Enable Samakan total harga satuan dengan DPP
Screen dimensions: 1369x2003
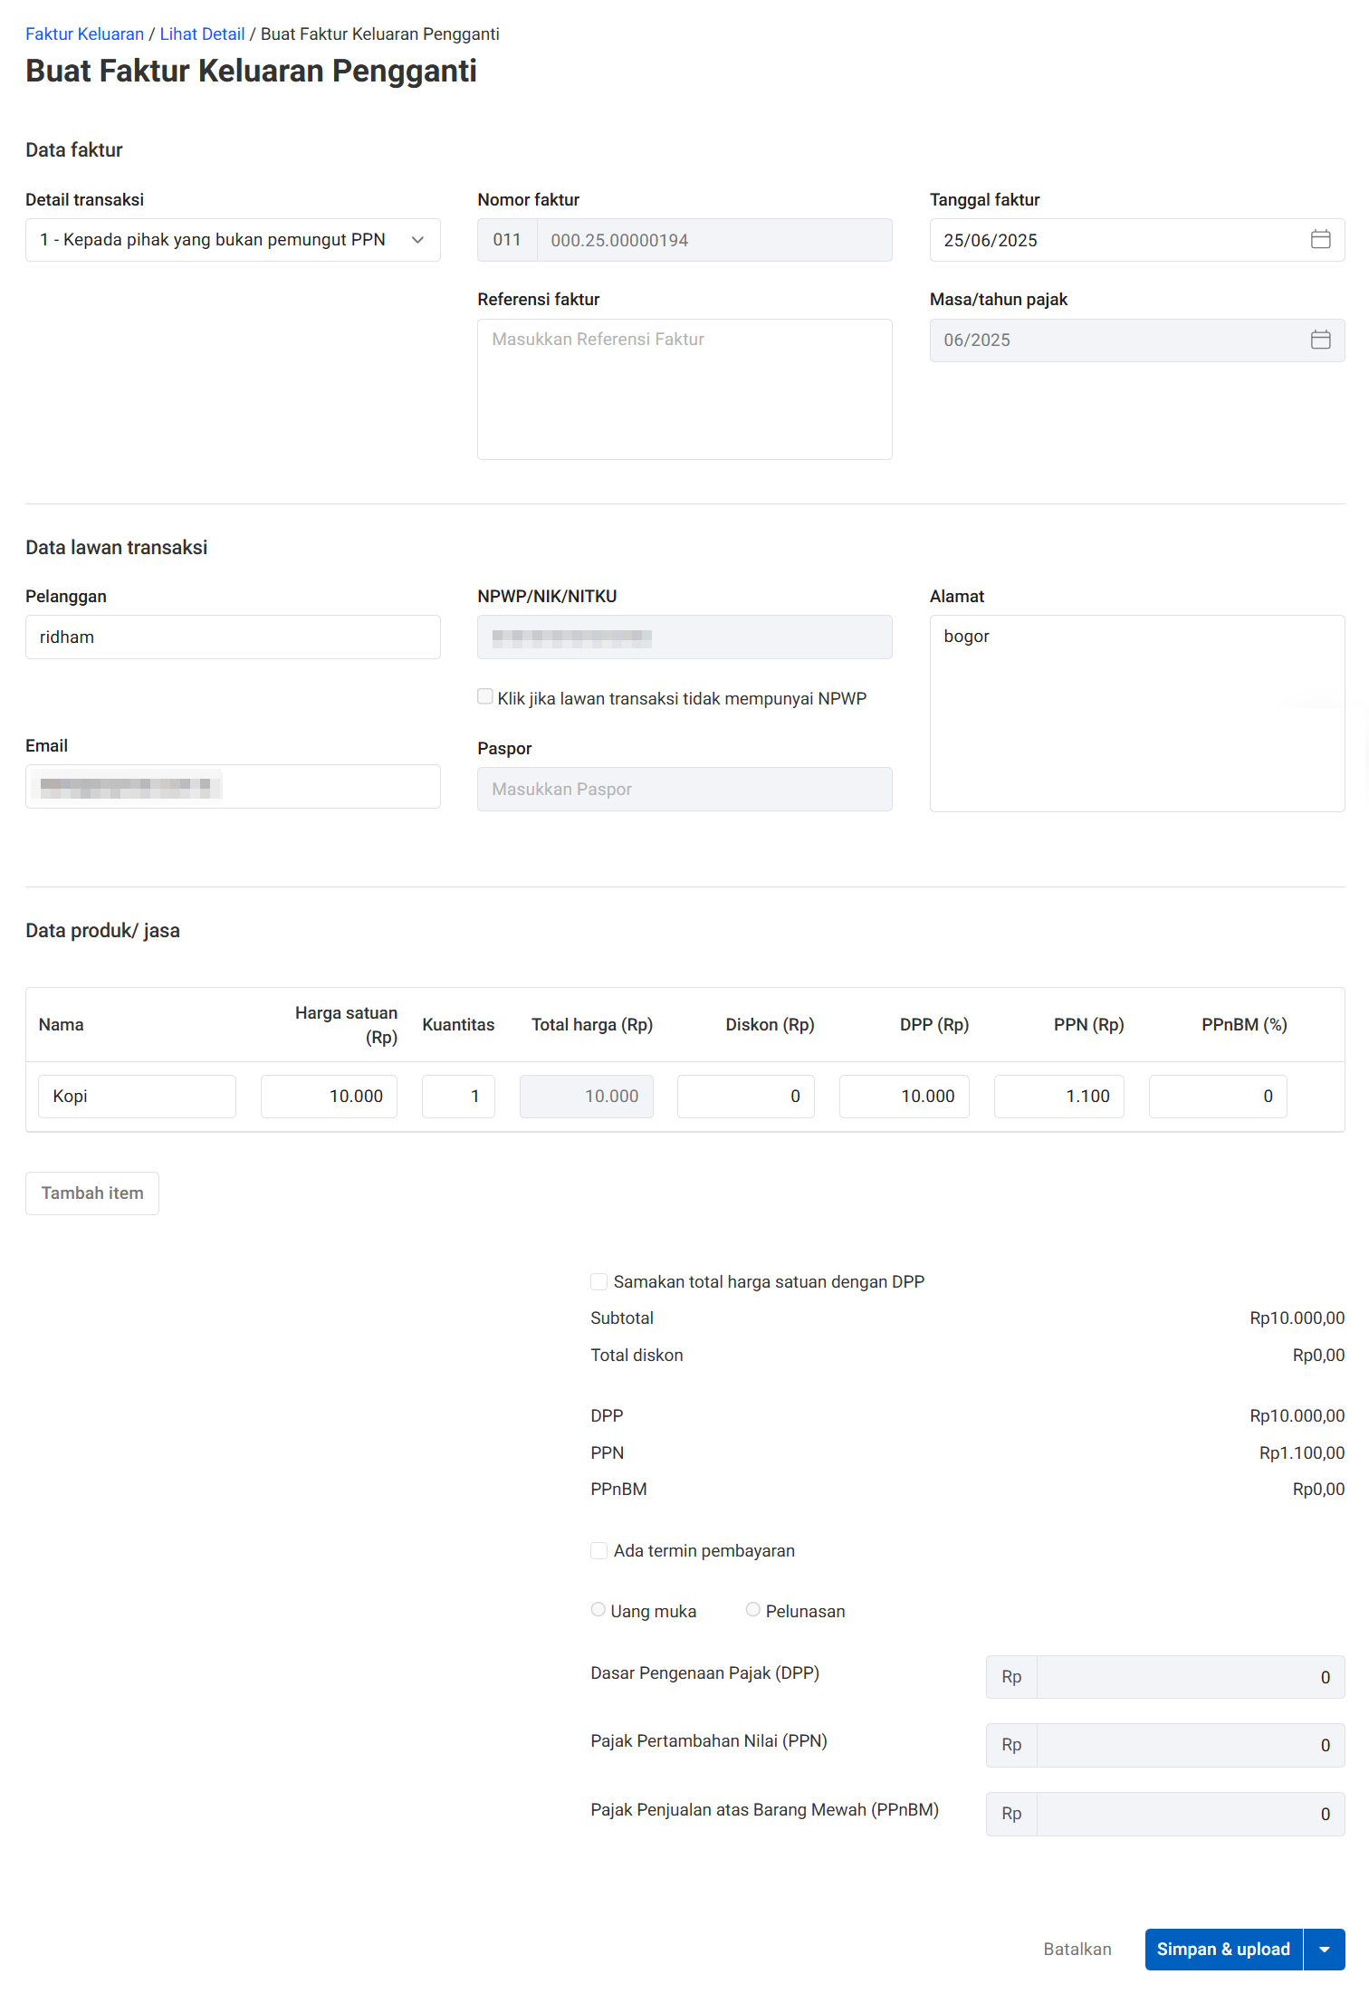pyautogui.click(x=598, y=1282)
